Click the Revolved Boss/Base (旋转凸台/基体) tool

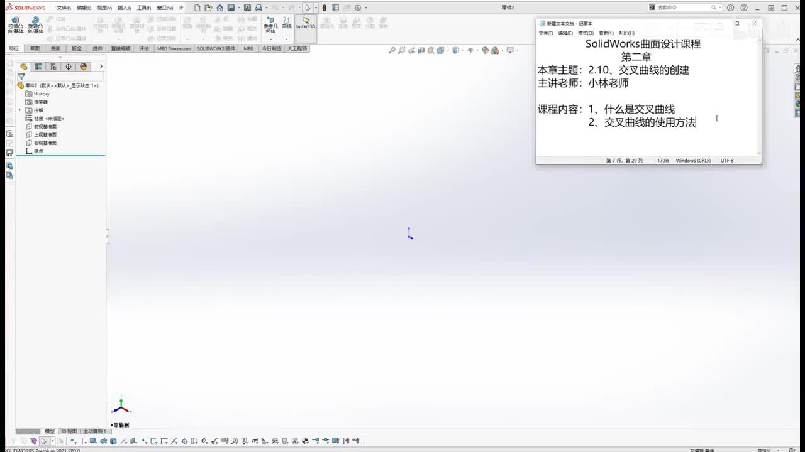pos(35,25)
